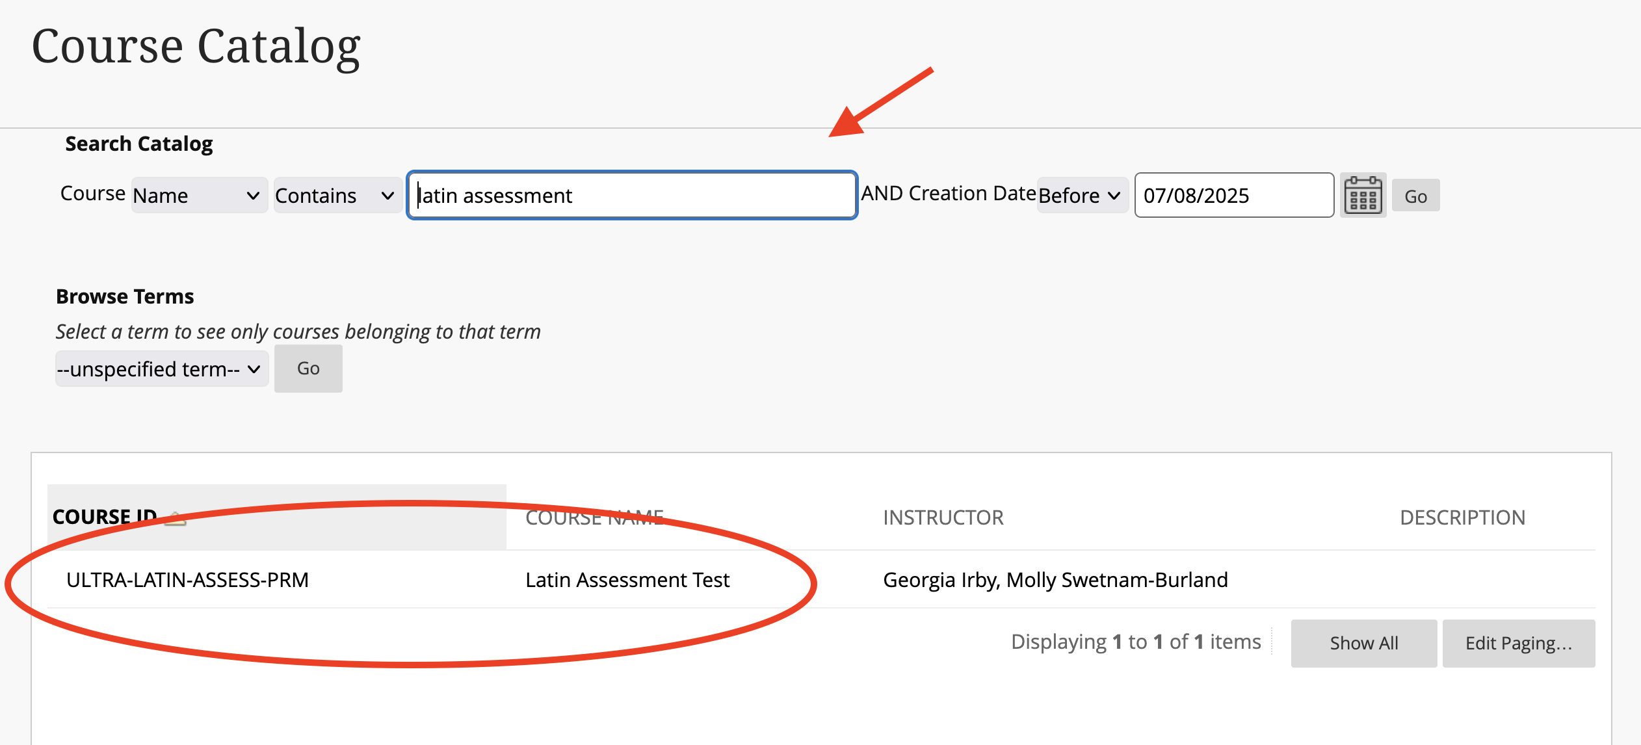Open the date picker calendar icon

point(1363,195)
